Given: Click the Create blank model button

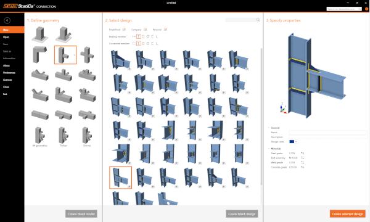Looking at the screenshot, I should (81, 214).
